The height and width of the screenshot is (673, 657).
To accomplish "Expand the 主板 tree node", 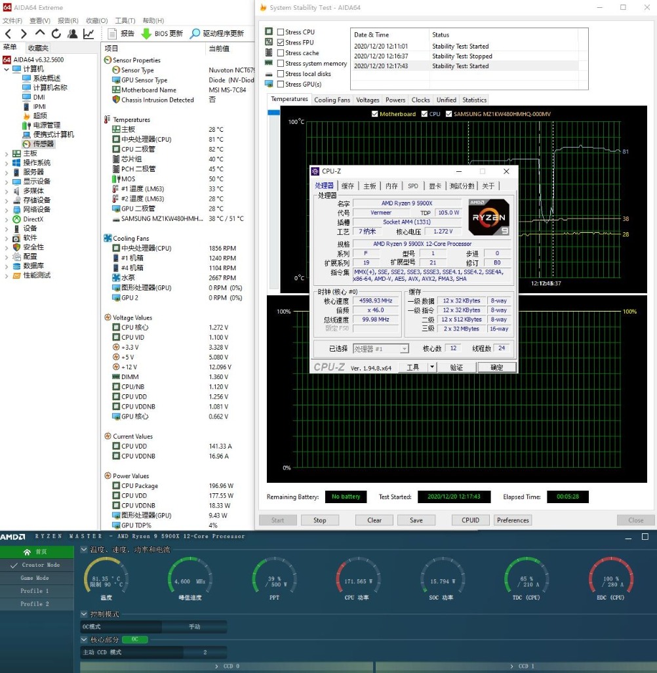I will point(7,153).
